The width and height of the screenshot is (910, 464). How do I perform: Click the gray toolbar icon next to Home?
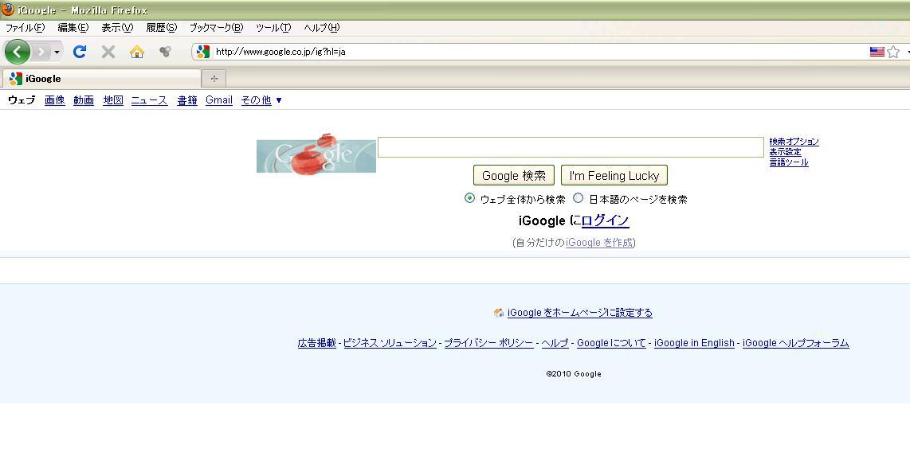[x=166, y=52]
